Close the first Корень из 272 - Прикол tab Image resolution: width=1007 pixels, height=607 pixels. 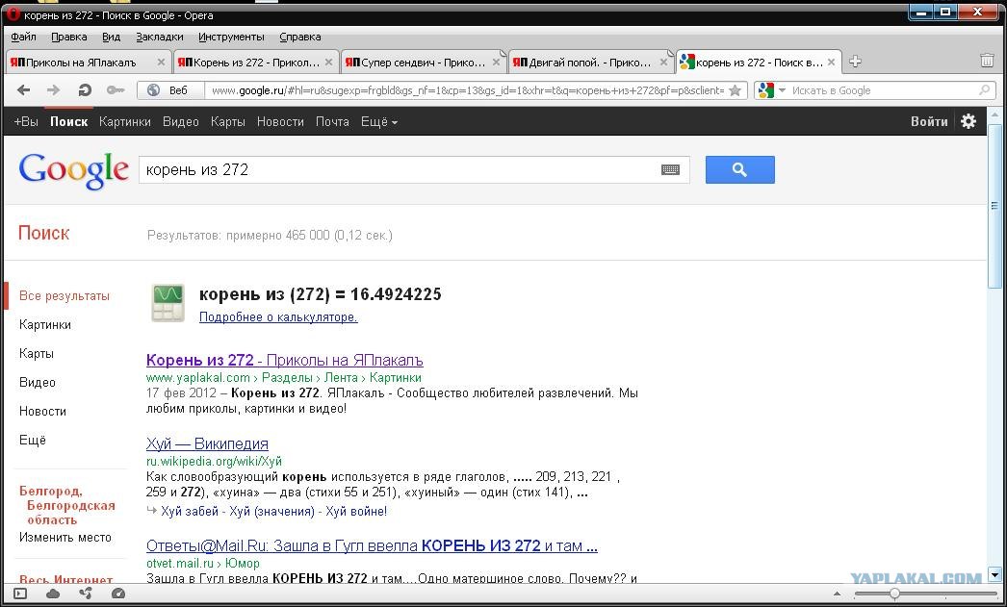point(328,63)
